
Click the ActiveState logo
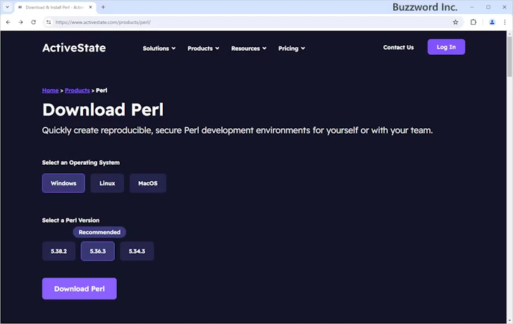pos(74,48)
